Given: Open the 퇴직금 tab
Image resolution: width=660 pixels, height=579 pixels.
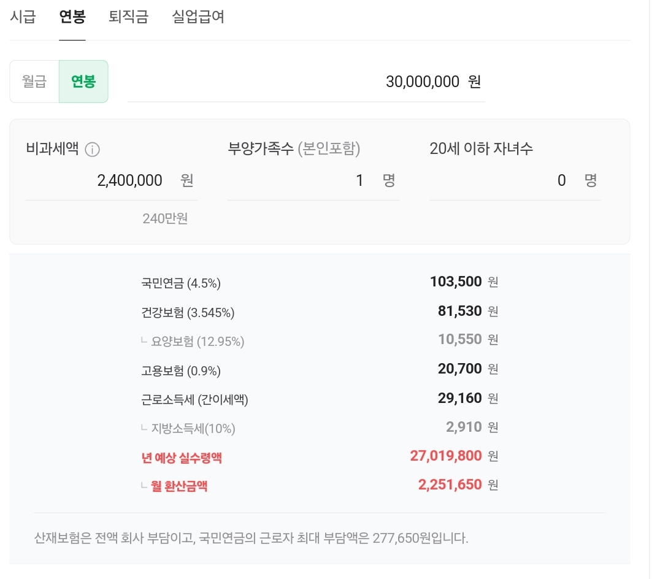Looking at the screenshot, I should [x=128, y=17].
